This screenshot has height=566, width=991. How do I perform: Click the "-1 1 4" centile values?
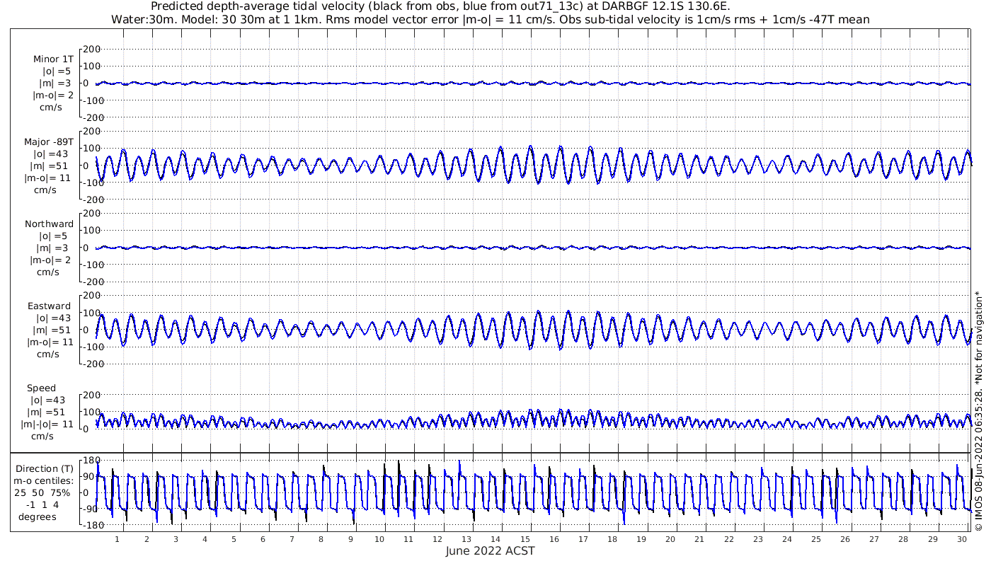[x=44, y=505]
